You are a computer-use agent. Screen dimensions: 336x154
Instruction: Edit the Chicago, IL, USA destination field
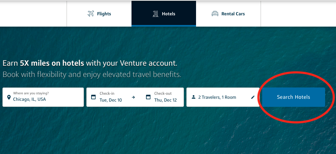click(43, 97)
